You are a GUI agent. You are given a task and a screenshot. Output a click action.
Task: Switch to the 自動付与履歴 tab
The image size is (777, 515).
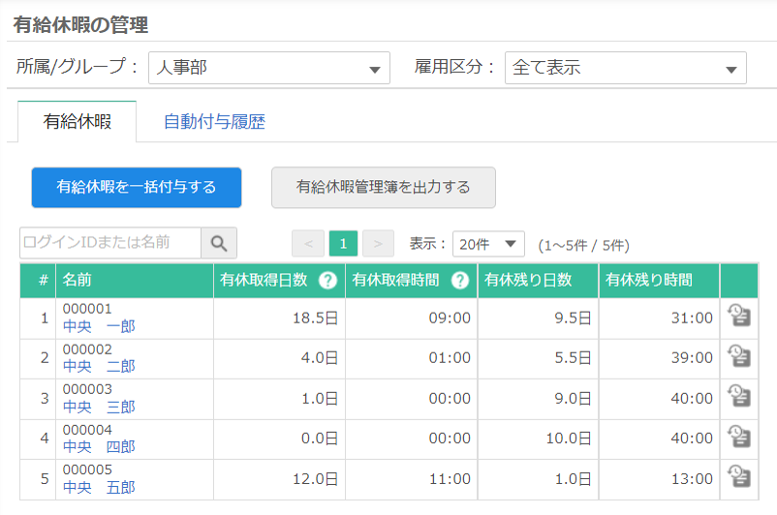pos(214,121)
